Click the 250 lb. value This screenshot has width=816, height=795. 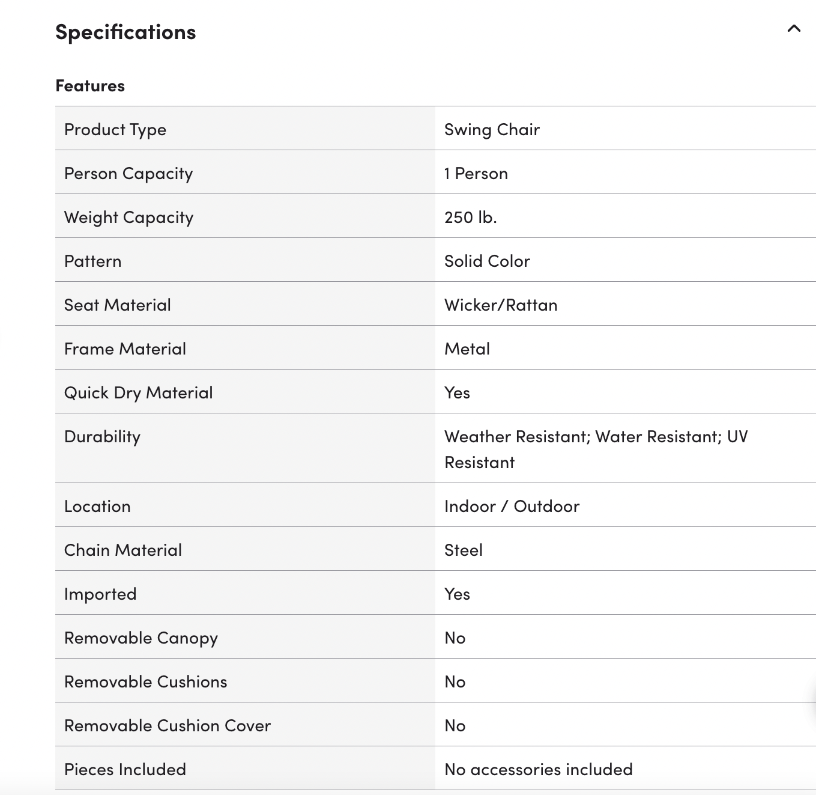pos(470,217)
